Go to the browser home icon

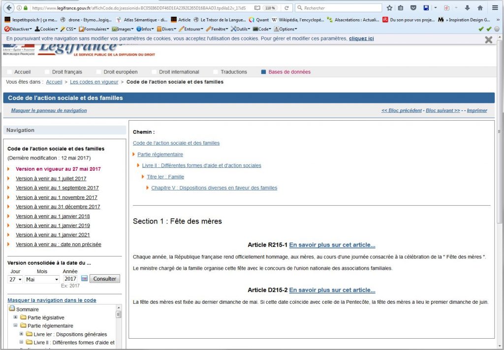click(480, 8)
